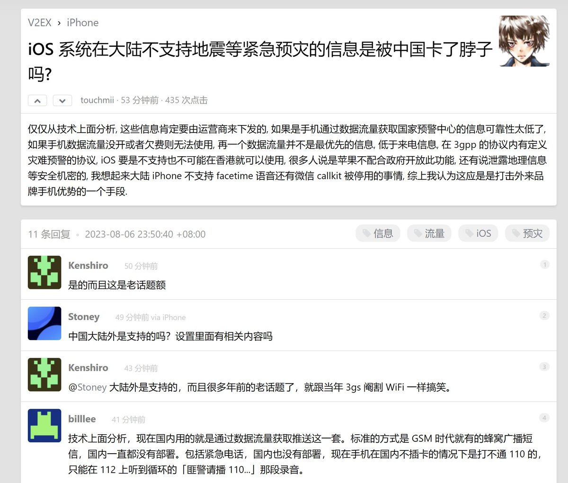Image resolution: width=568 pixels, height=483 pixels.
Task: Open the iOS tag
Action: [478, 233]
